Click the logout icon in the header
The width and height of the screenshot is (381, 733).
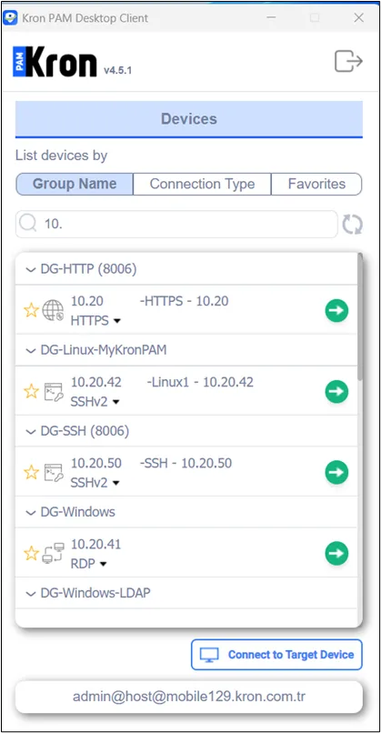348,61
